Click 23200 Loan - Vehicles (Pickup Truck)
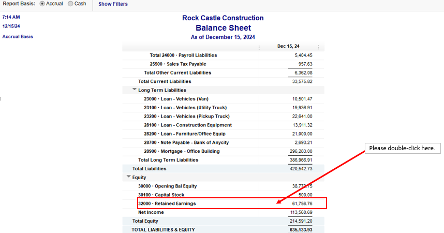Image resolution: width=444 pixels, height=233 pixels. pos(187,116)
